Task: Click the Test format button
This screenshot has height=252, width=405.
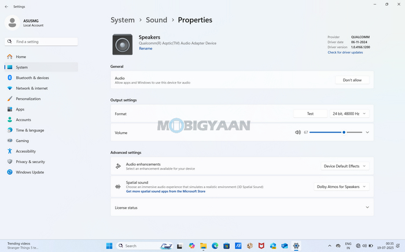Action: (x=310, y=114)
